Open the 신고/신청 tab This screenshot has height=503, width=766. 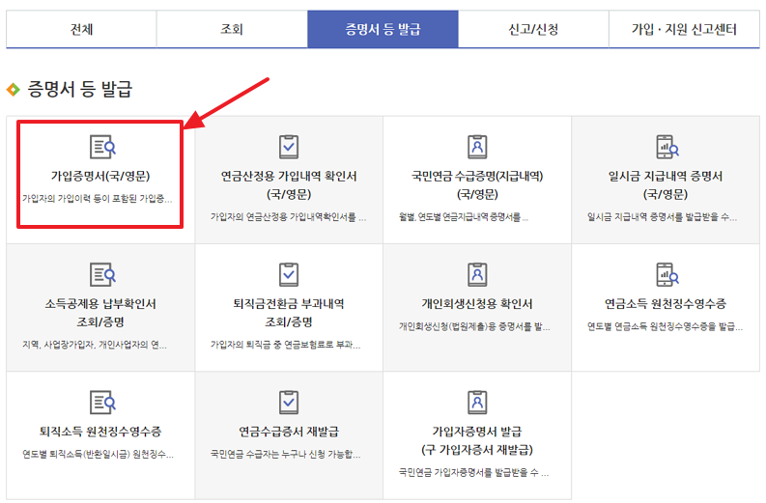point(533,29)
